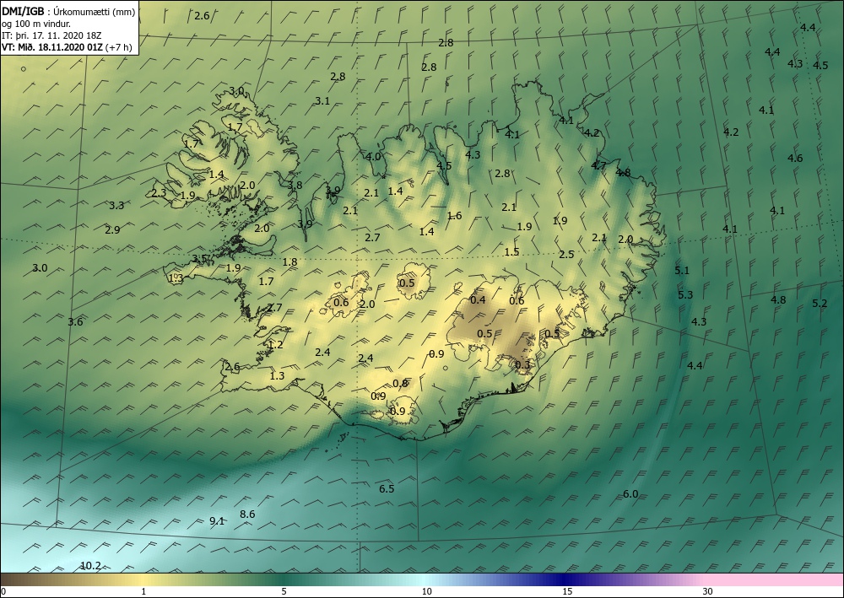Screen dimensions: 844x598
Task: Click the 'VT: Mið. 18.11.2020 01Z (+7 h)' line
Action: pos(67,46)
